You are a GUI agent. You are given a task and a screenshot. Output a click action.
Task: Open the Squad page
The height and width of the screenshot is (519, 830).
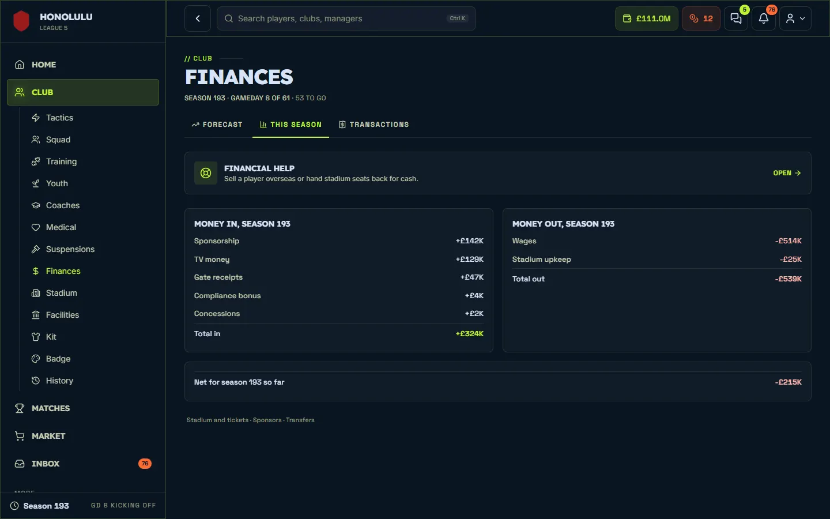tap(92, 140)
